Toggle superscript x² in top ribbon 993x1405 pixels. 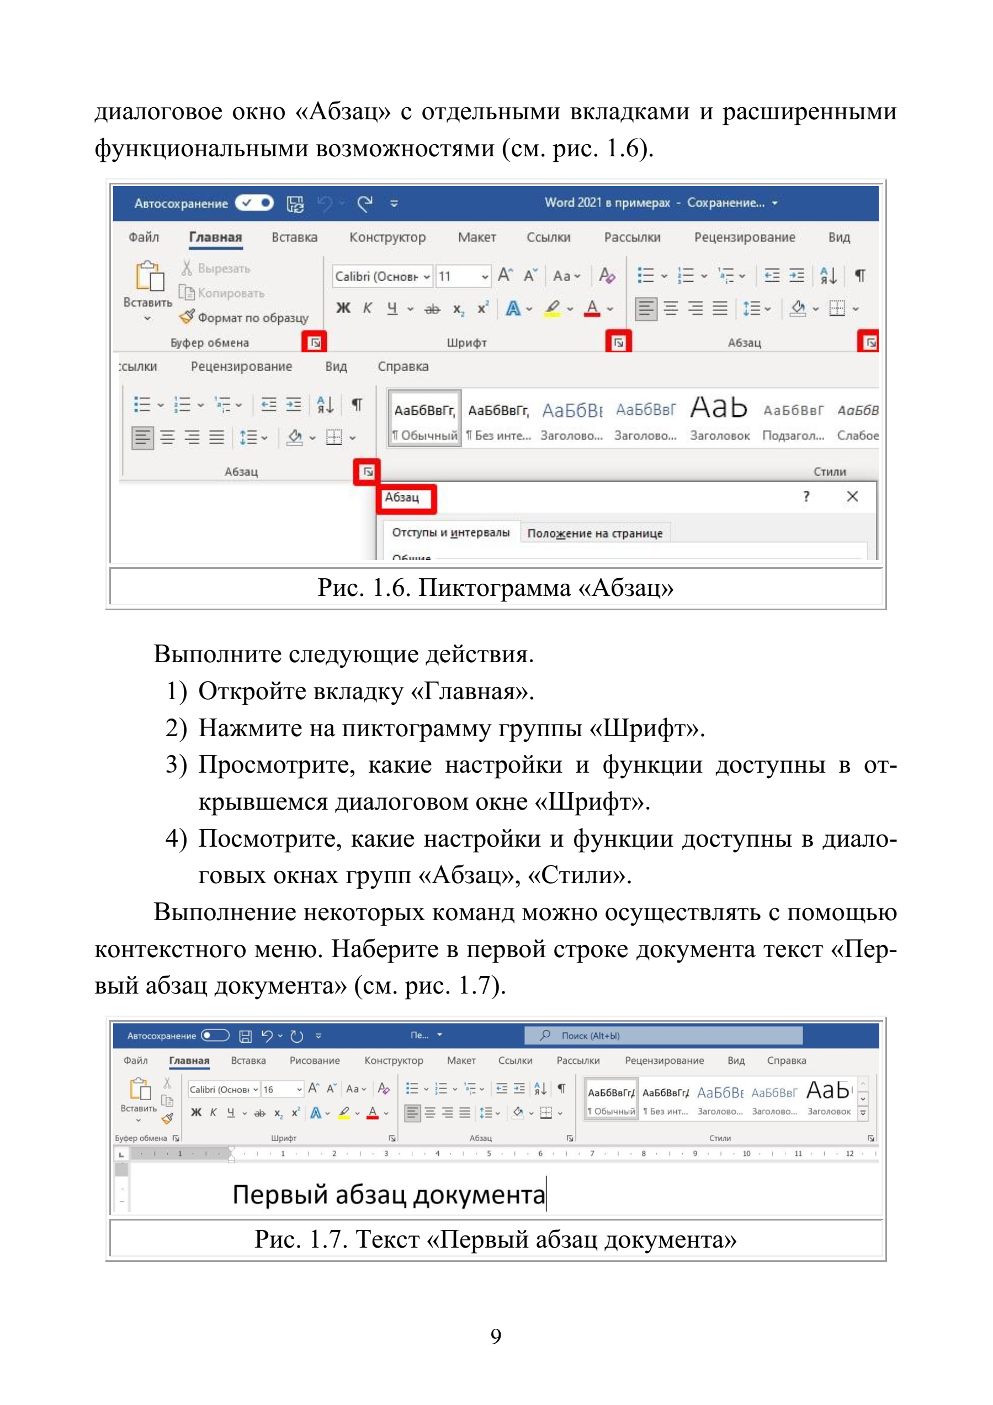point(483,308)
